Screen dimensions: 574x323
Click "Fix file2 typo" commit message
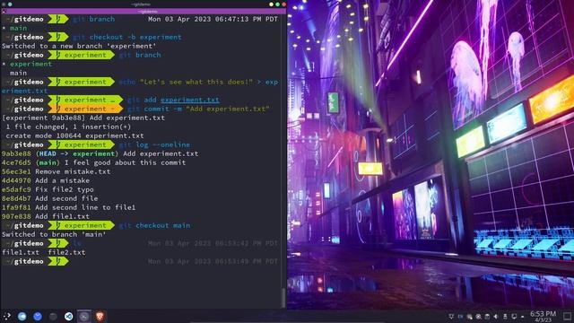pyautogui.click(x=65, y=189)
